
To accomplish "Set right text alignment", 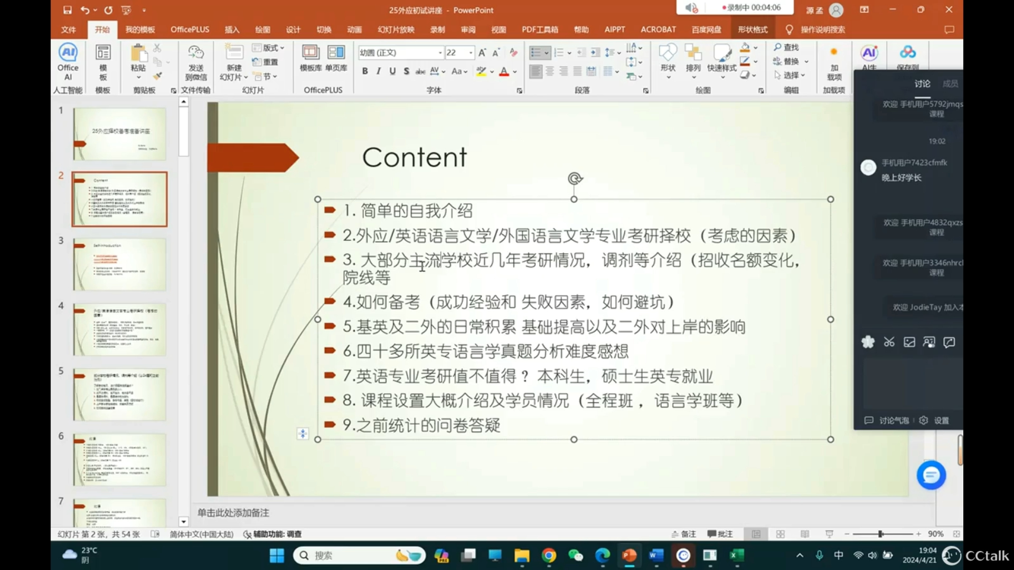I will (564, 71).
